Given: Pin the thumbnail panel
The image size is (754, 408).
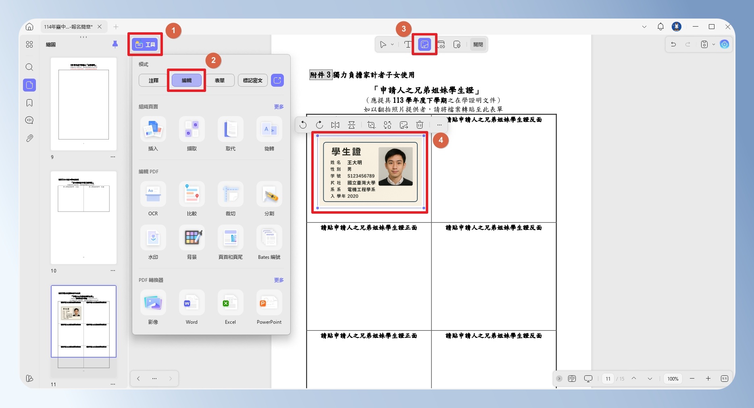Looking at the screenshot, I should click(115, 44).
